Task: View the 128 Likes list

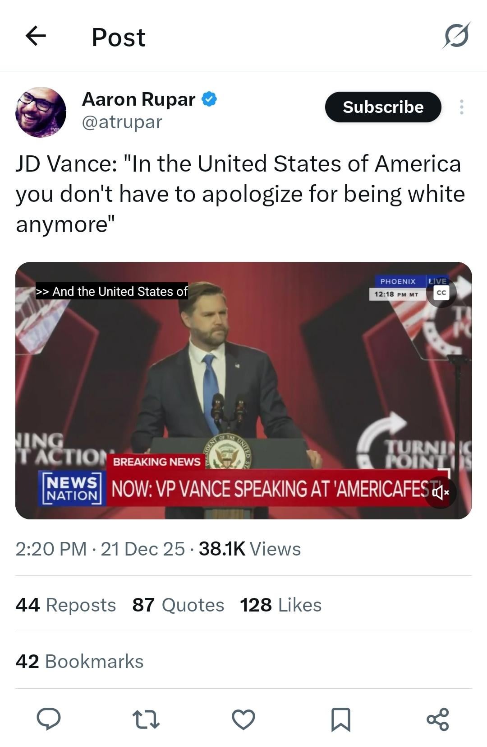Action: pyautogui.click(x=280, y=605)
